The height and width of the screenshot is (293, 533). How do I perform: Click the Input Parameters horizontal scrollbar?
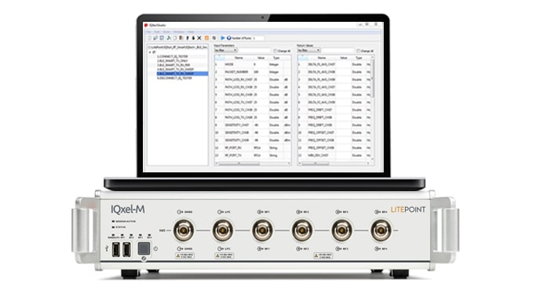(253, 164)
